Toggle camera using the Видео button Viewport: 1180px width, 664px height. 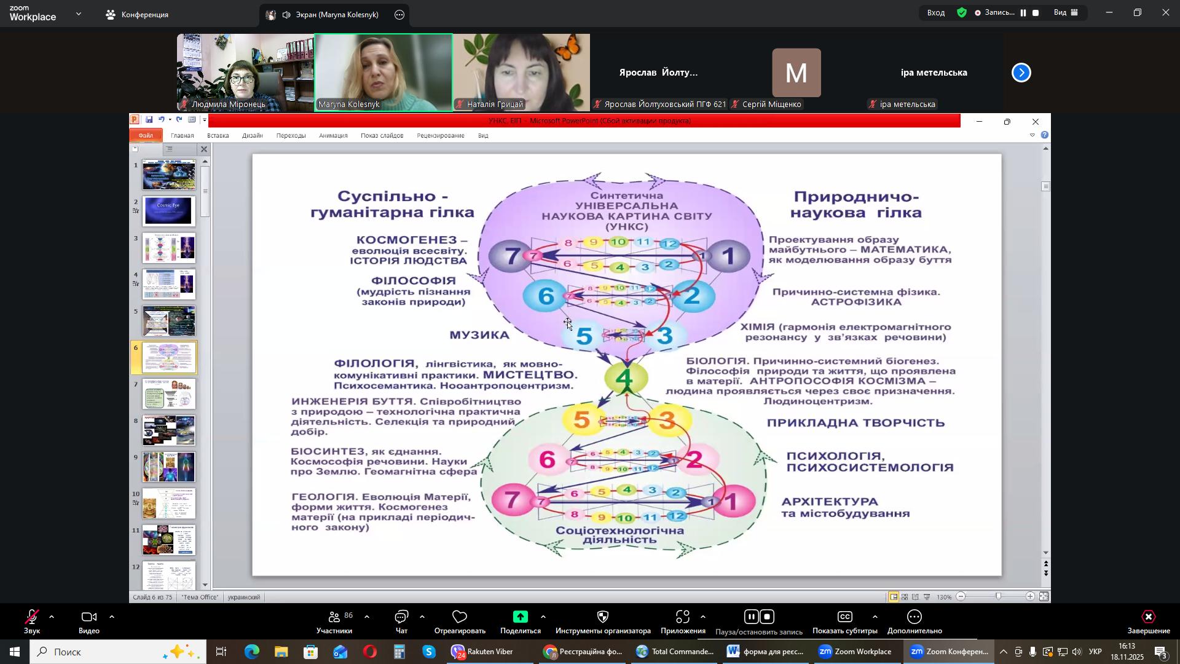click(89, 618)
